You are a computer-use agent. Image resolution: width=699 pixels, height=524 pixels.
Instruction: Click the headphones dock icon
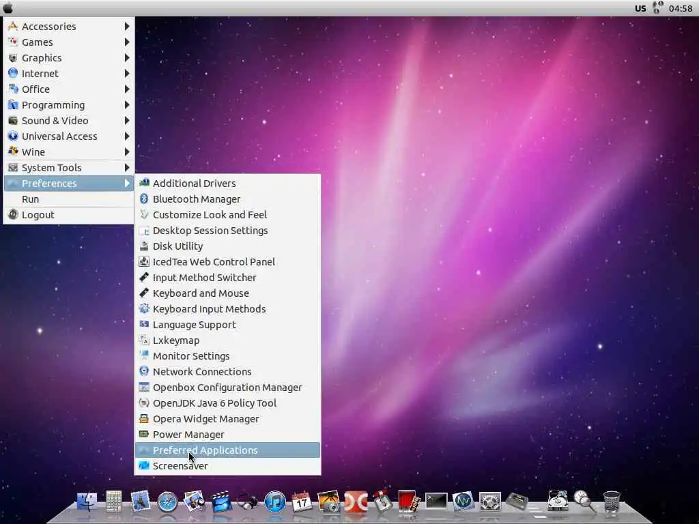coord(247,502)
